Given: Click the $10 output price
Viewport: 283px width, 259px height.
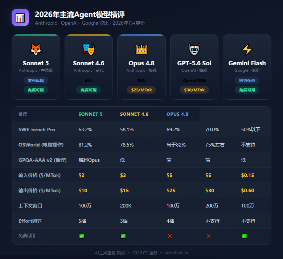Looking at the screenshot, I should pos(83,190).
